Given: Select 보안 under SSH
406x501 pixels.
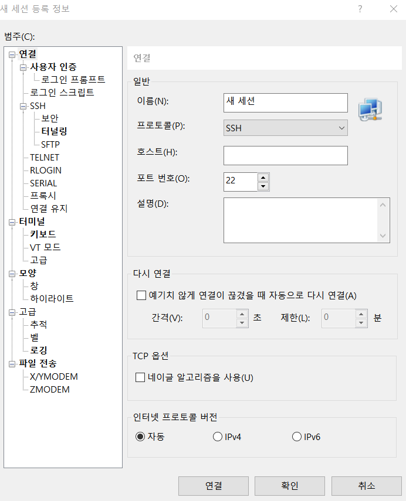Looking at the screenshot, I should [x=50, y=118].
